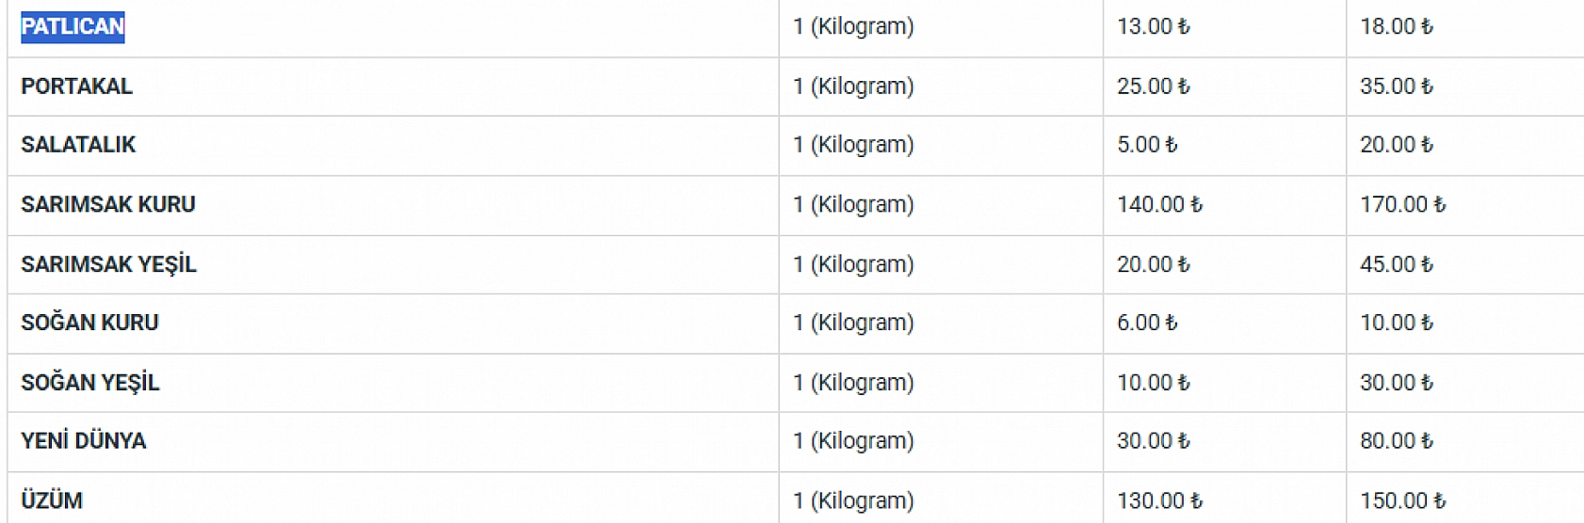Click the SALATALIK product name
The image size is (1584, 523).
(78, 145)
